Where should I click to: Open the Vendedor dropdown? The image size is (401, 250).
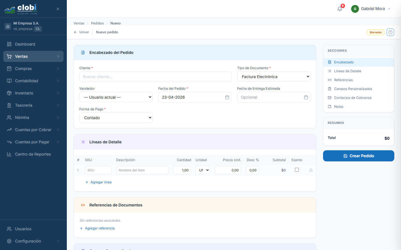coord(116,97)
